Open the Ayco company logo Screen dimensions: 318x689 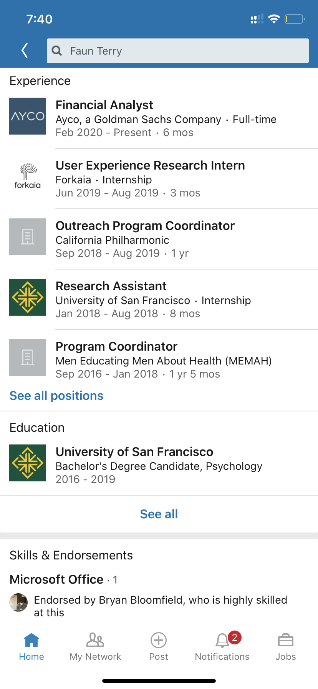[x=28, y=116]
